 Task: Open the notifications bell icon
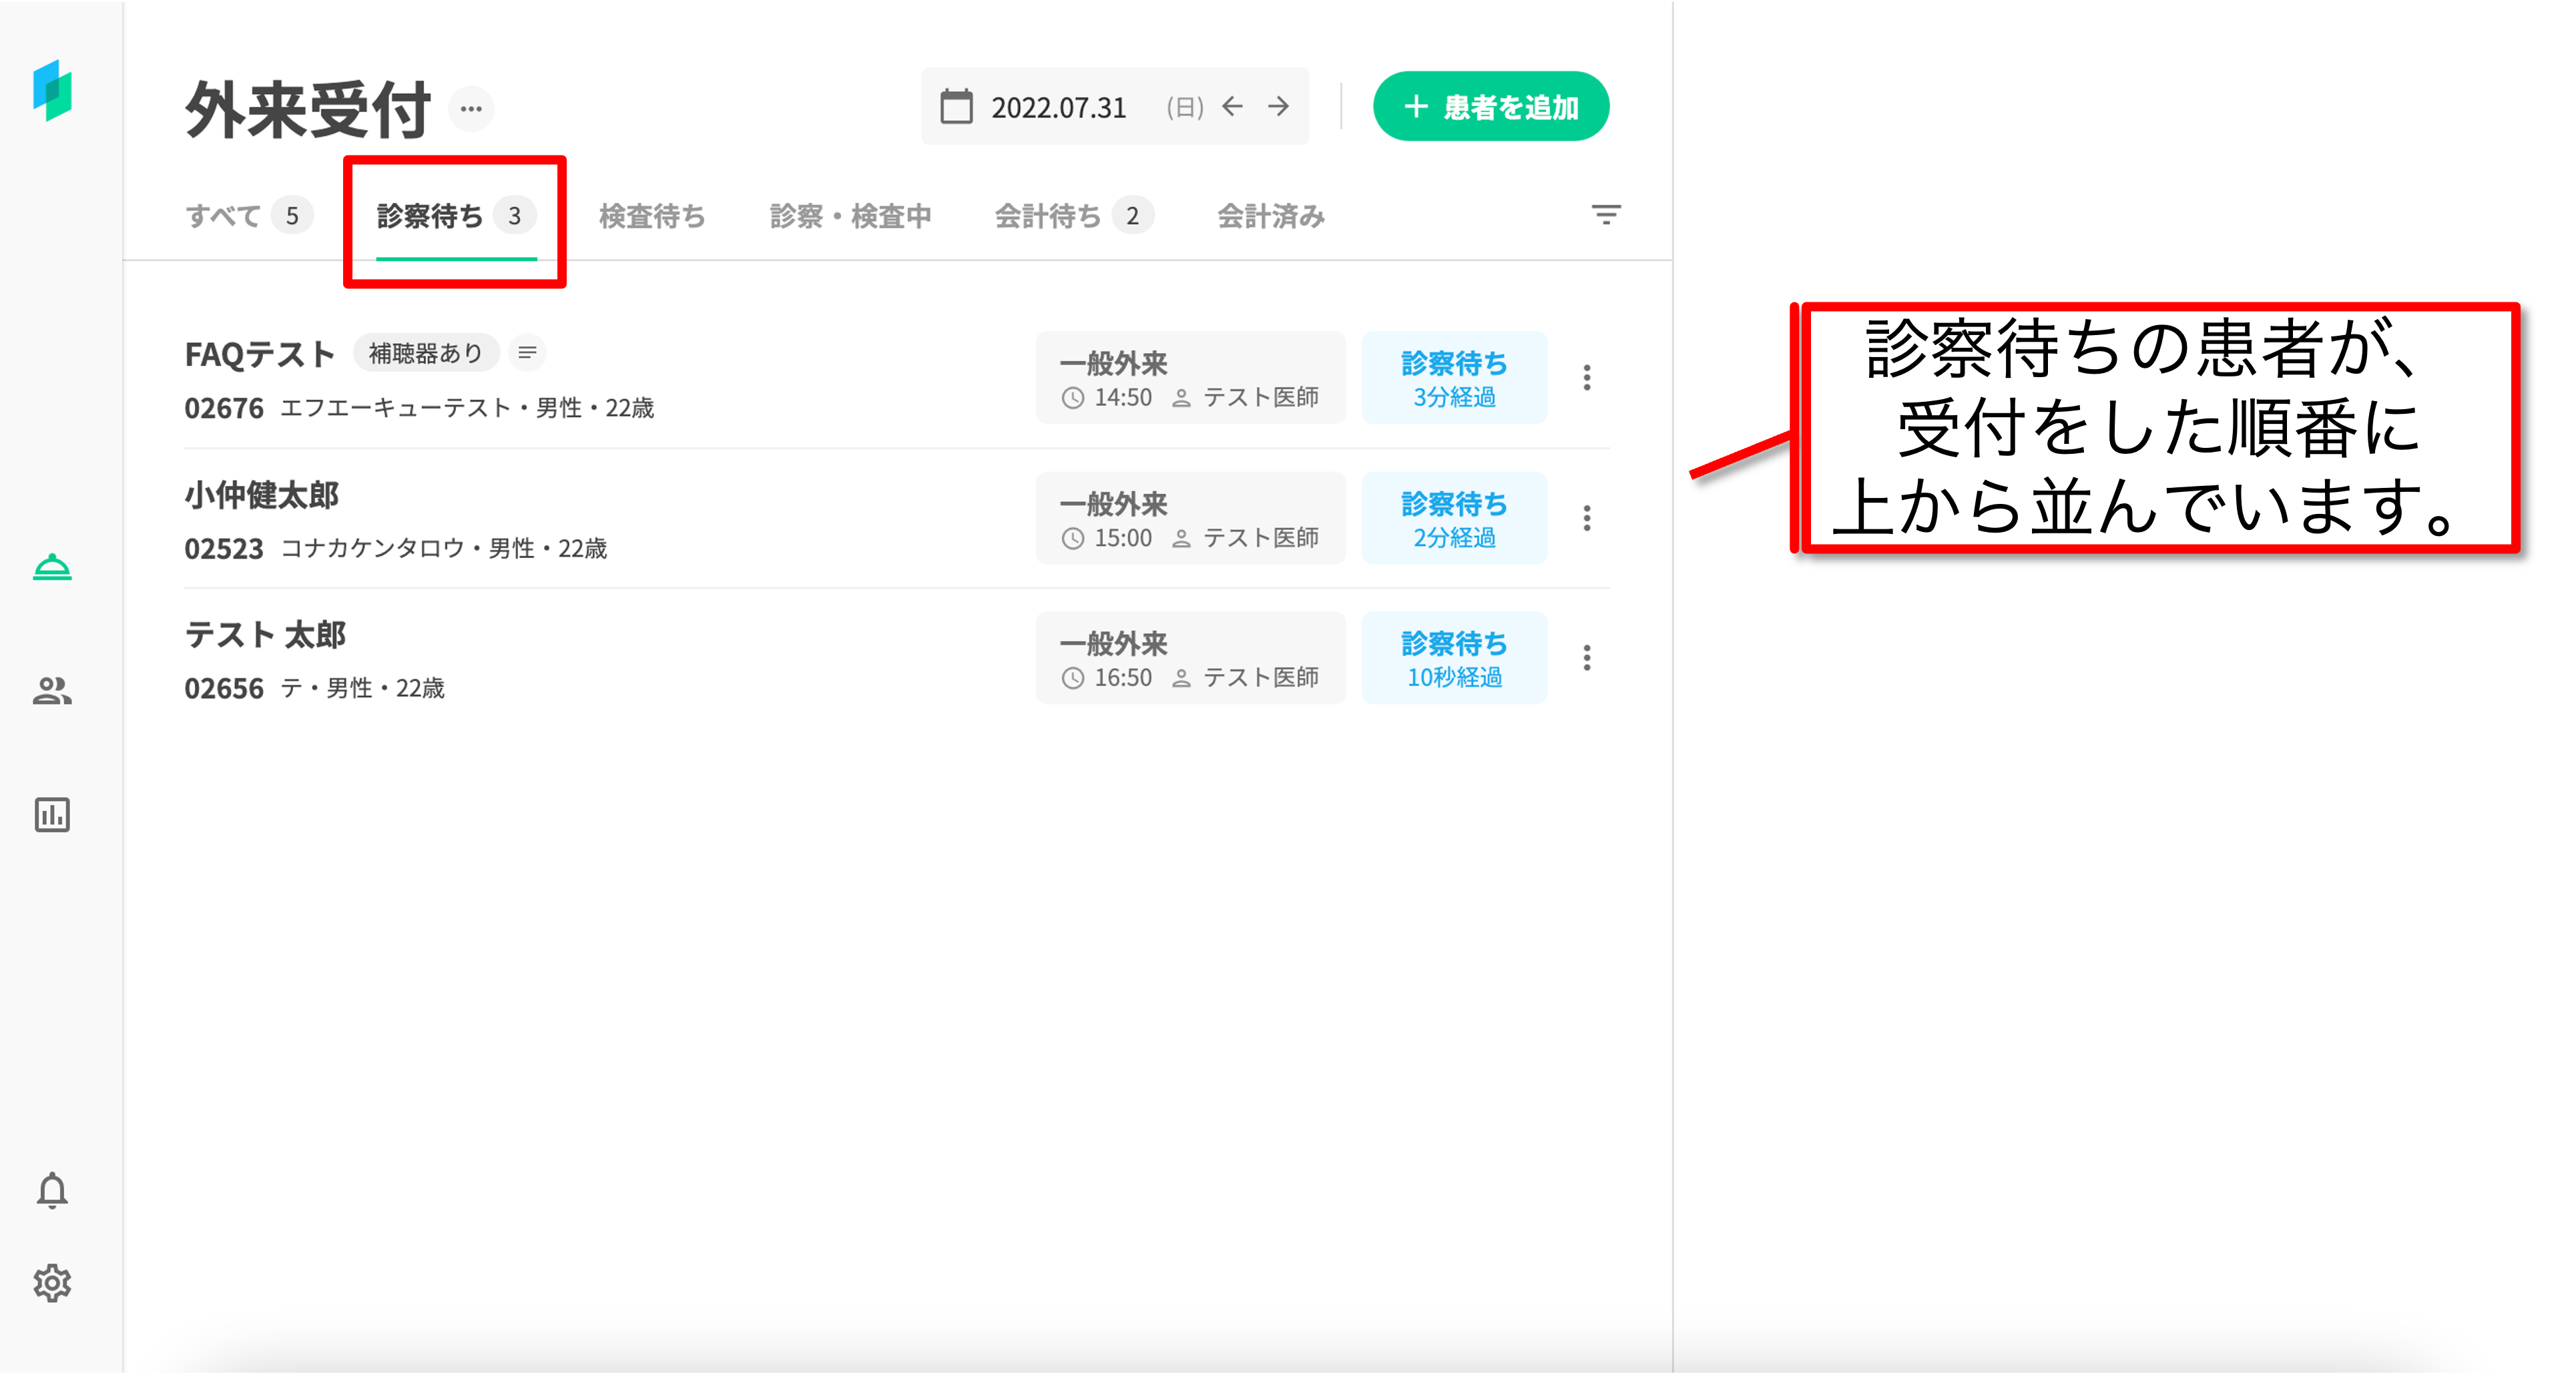click(52, 1191)
